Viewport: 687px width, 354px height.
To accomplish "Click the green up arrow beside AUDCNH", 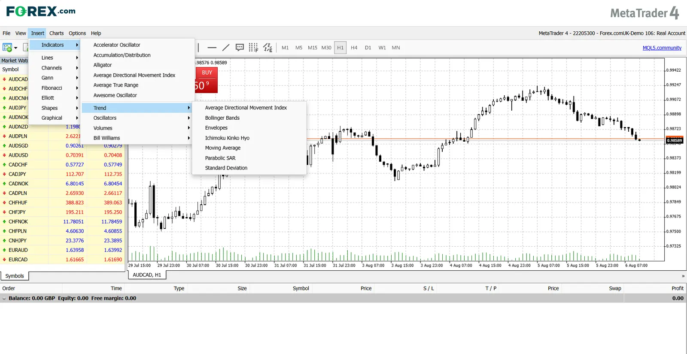I will point(4,98).
